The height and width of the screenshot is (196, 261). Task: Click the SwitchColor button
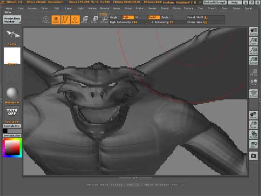click(x=12, y=136)
